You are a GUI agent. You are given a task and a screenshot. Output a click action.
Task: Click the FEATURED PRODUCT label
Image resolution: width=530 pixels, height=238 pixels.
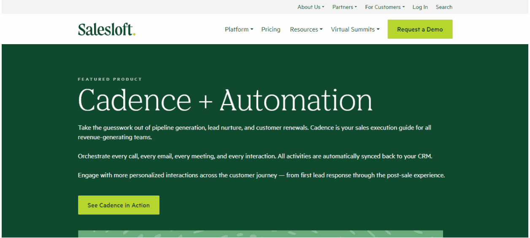tap(110, 79)
